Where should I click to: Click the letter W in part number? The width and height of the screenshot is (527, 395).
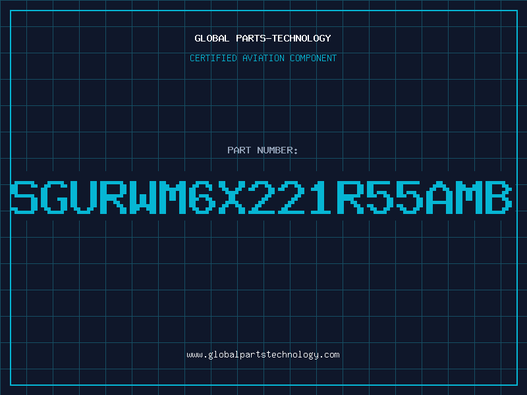tap(142, 197)
